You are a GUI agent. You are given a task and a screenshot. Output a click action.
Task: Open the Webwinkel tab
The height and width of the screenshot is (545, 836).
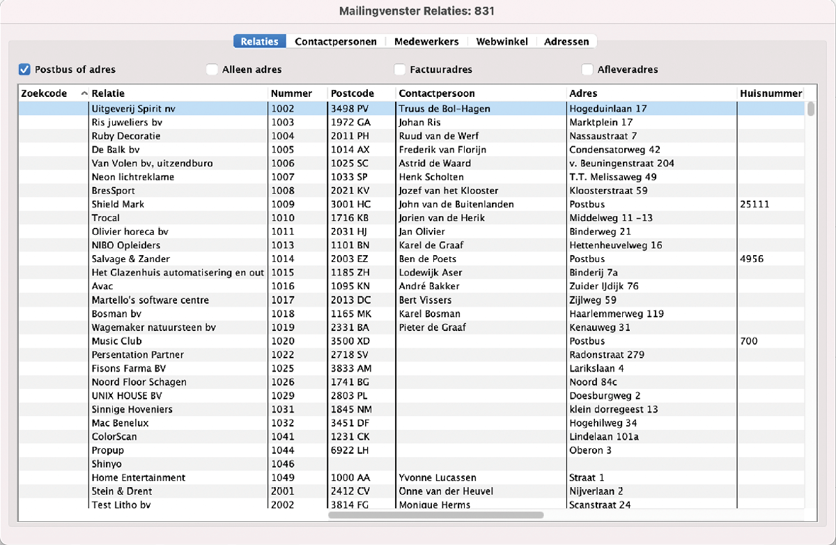502,42
